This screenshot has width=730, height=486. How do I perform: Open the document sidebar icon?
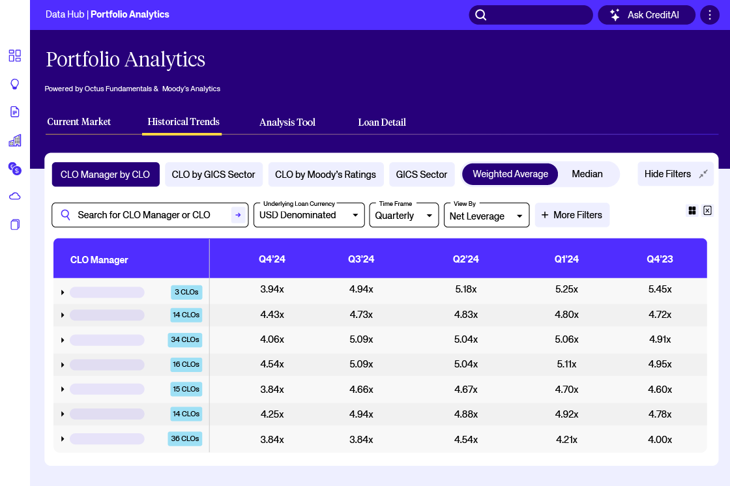coord(15,112)
